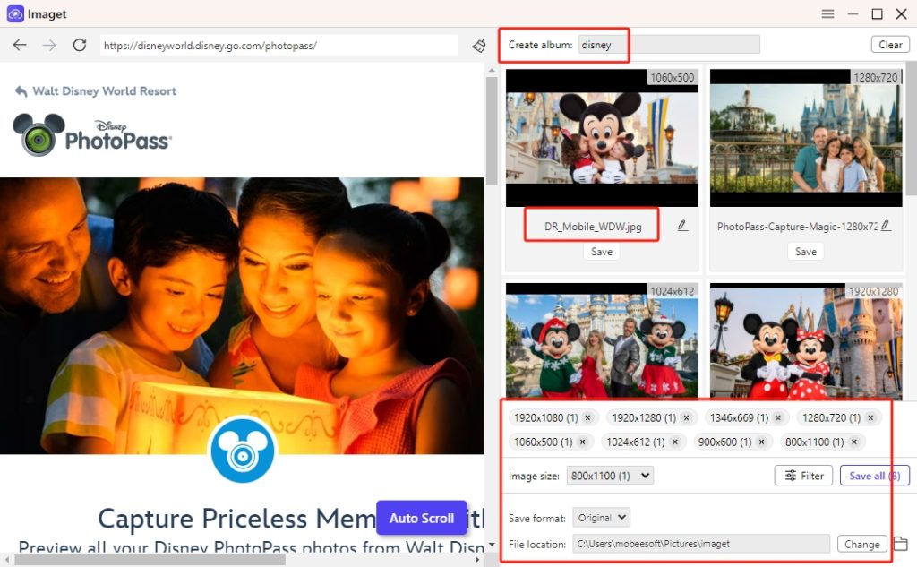This screenshot has height=567, width=917.
Task: Enable Auto Scroll on the webpage
Action: [x=421, y=518]
